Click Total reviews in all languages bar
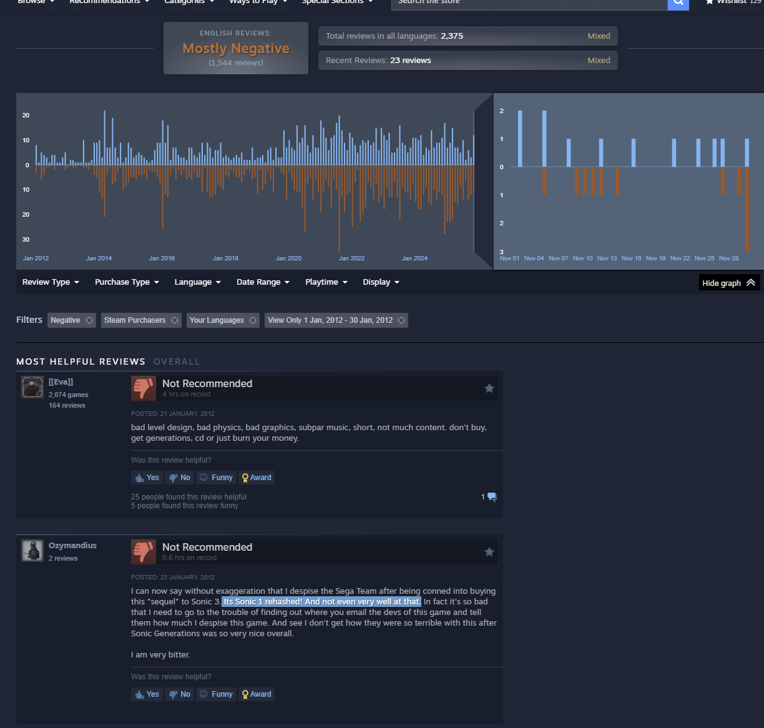764x728 pixels. pyautogui.click(x=468, y=36)
